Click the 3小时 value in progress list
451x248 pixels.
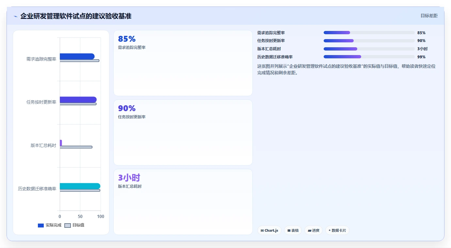[422, 49]
